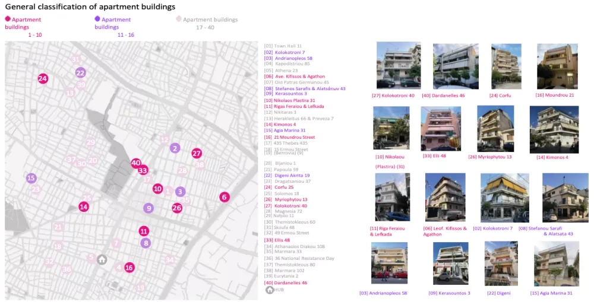Click list entry '[01] Town Hall 11'

283,46
